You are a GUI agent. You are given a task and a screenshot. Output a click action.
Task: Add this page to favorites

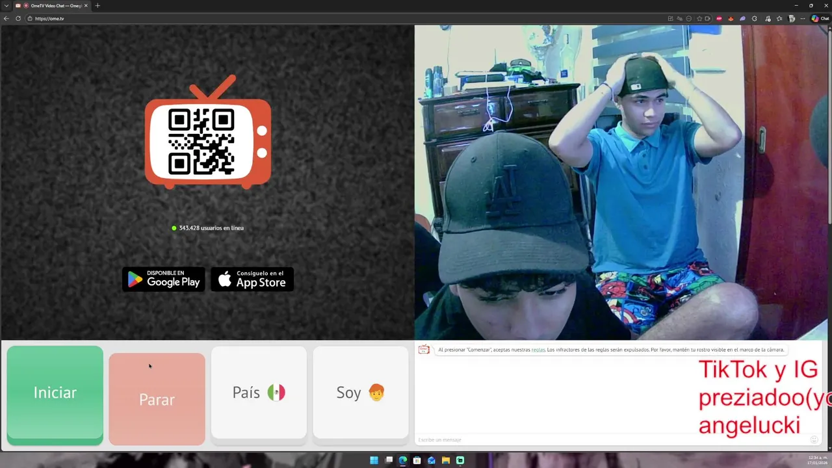tap(699, 19)
